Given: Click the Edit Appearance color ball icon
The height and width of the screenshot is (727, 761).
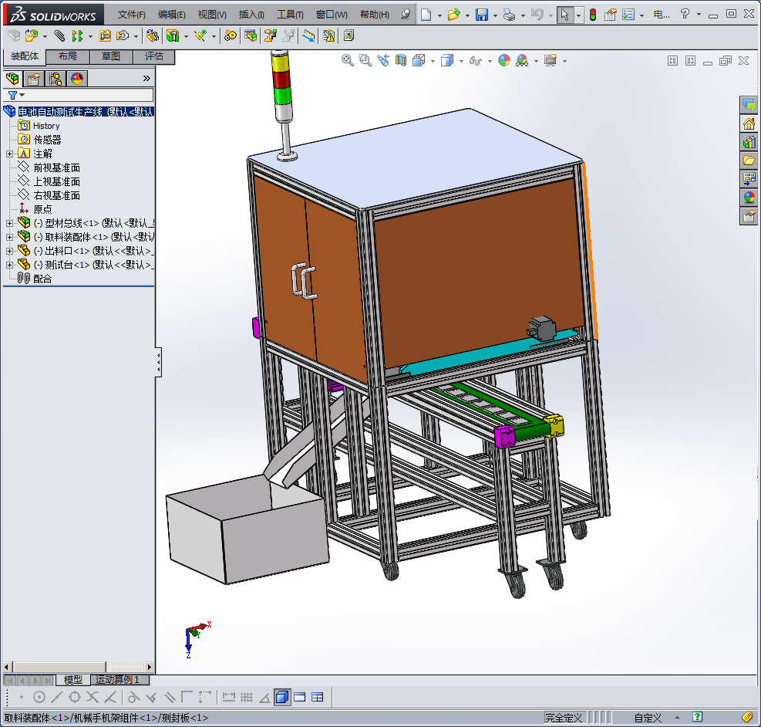Looking at the screenshot, I should (504, 60).
